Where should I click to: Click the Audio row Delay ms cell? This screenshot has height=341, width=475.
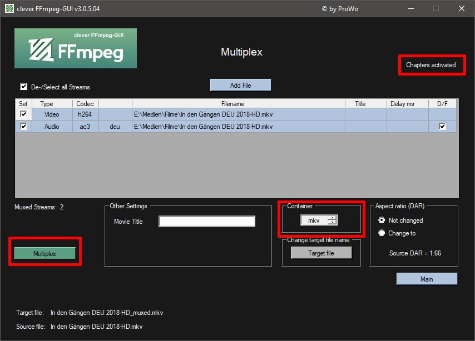pyautogui.click(x=408, y=127)
